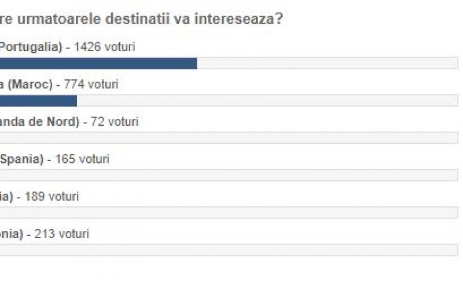Click the progress bar under the 213 voturi option
This screenshot has height=288, width=463.
[x=229, y=250]
